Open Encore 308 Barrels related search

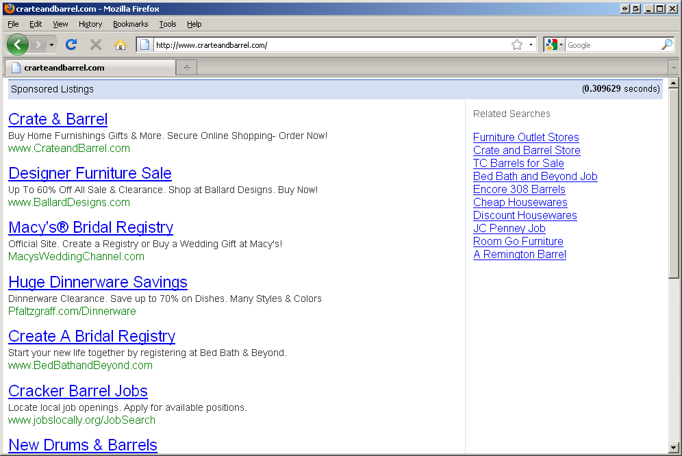[x=519, y=189]
